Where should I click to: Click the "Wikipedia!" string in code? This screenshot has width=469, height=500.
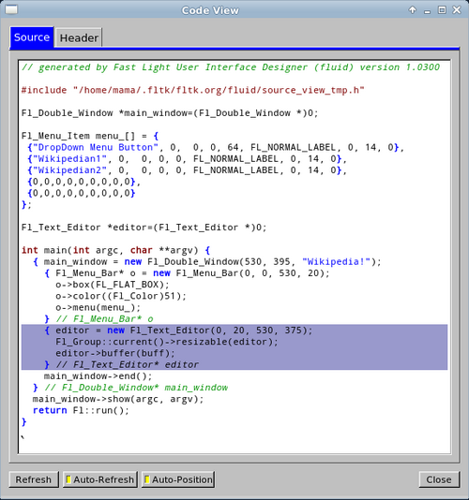[336, 262]
